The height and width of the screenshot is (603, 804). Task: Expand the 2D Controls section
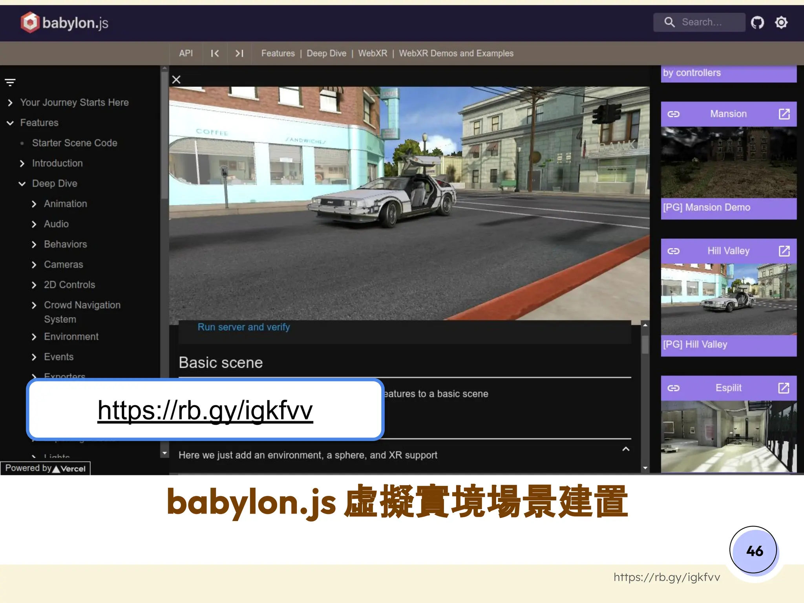pos(34,285)
